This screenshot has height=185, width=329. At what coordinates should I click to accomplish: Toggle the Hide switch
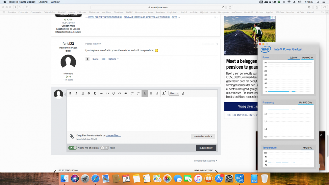[105, 148]
